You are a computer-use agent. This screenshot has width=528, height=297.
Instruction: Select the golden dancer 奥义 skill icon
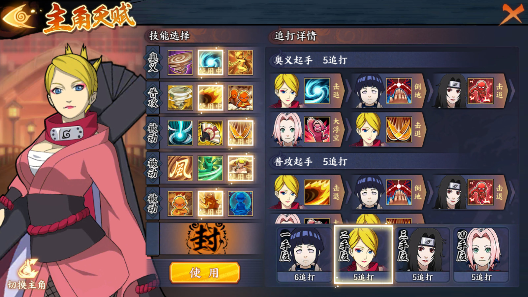click(241, 63)
